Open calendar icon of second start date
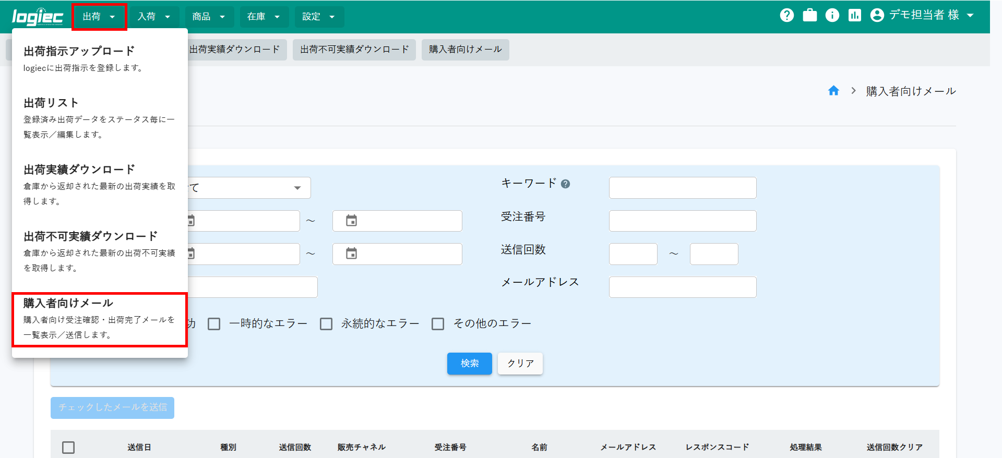This screenshot has height=458, width=1002. (191, 254)
